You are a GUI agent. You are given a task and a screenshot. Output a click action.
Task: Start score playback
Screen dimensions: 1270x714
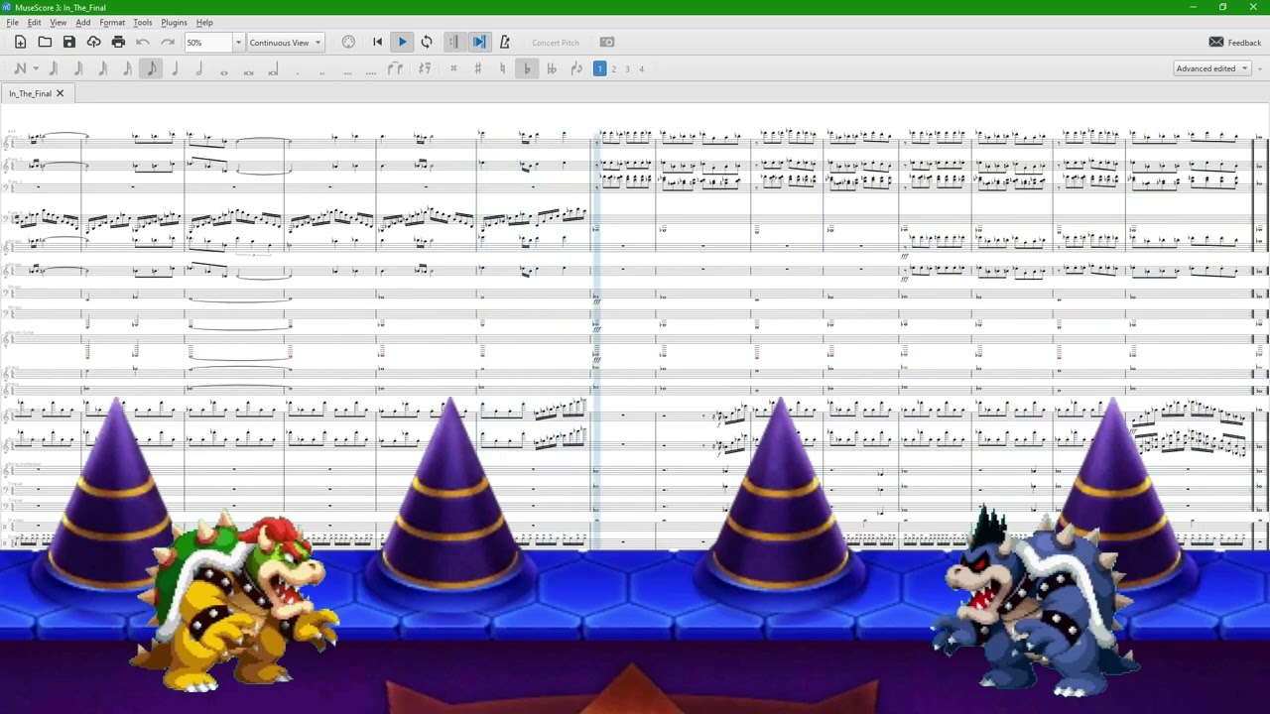(x=402, y=43)
